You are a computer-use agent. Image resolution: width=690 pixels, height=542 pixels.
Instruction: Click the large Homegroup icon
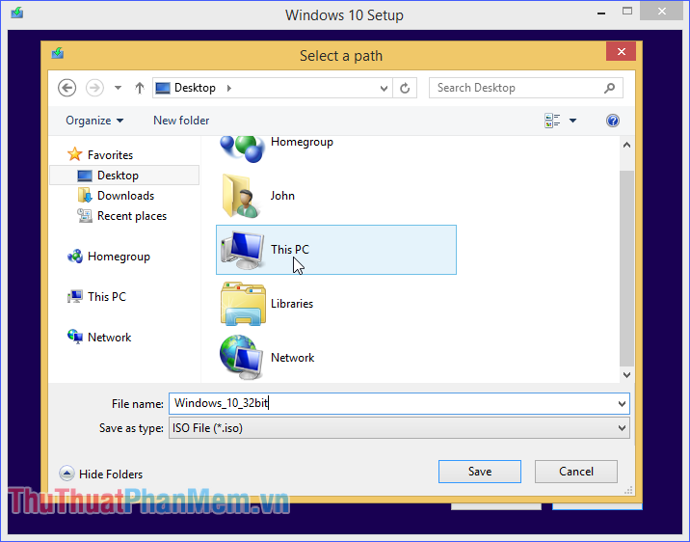[x=242, y=149]
